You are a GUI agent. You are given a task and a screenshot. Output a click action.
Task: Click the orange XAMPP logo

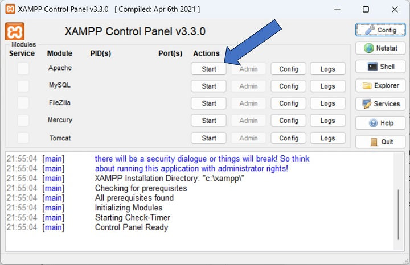15,31
